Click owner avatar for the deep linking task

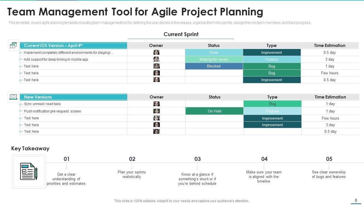[x=156, y=59]
